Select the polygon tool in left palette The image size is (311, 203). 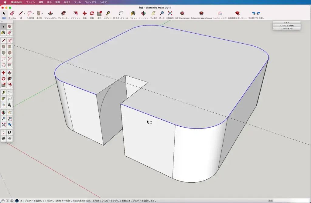tap(9, 53)
